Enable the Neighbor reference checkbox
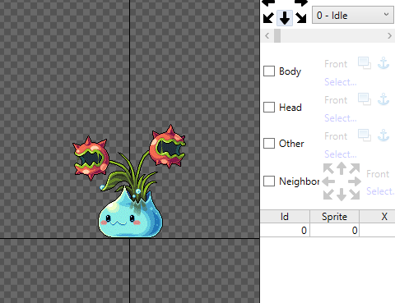The width and height of the screenshot is (395, 303). 269,181
